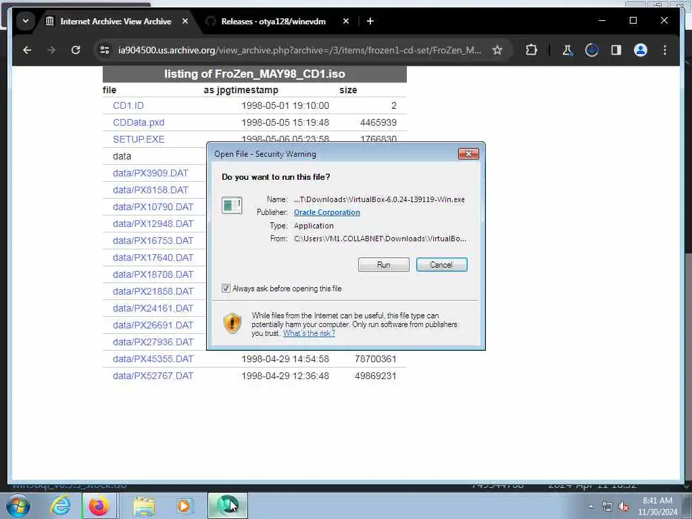This screenshot has height=519, width=692.
Task: Switch to Internet Archive: View Archive tab
Action: 116,21
